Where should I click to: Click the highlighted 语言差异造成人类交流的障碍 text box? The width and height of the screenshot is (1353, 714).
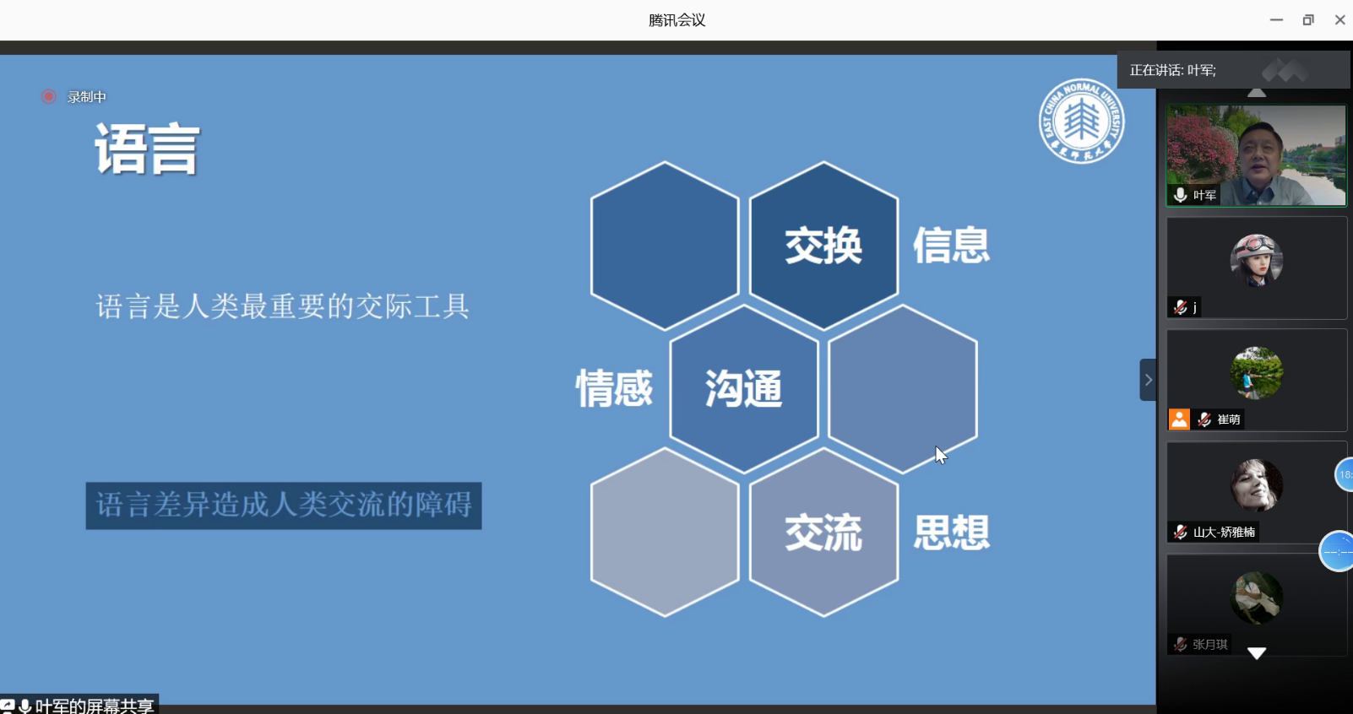pyautogui.click(x=284, y=506)
